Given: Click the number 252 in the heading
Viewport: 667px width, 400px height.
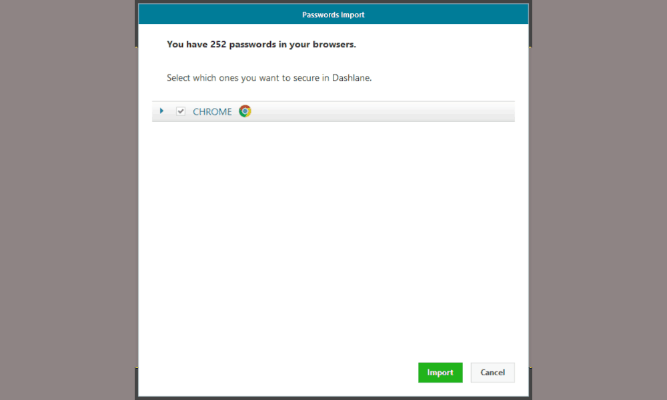Looking at the screenshot, I should (x=218, y=44).
